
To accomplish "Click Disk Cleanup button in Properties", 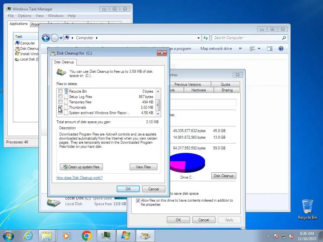I will tap(224, 176).
